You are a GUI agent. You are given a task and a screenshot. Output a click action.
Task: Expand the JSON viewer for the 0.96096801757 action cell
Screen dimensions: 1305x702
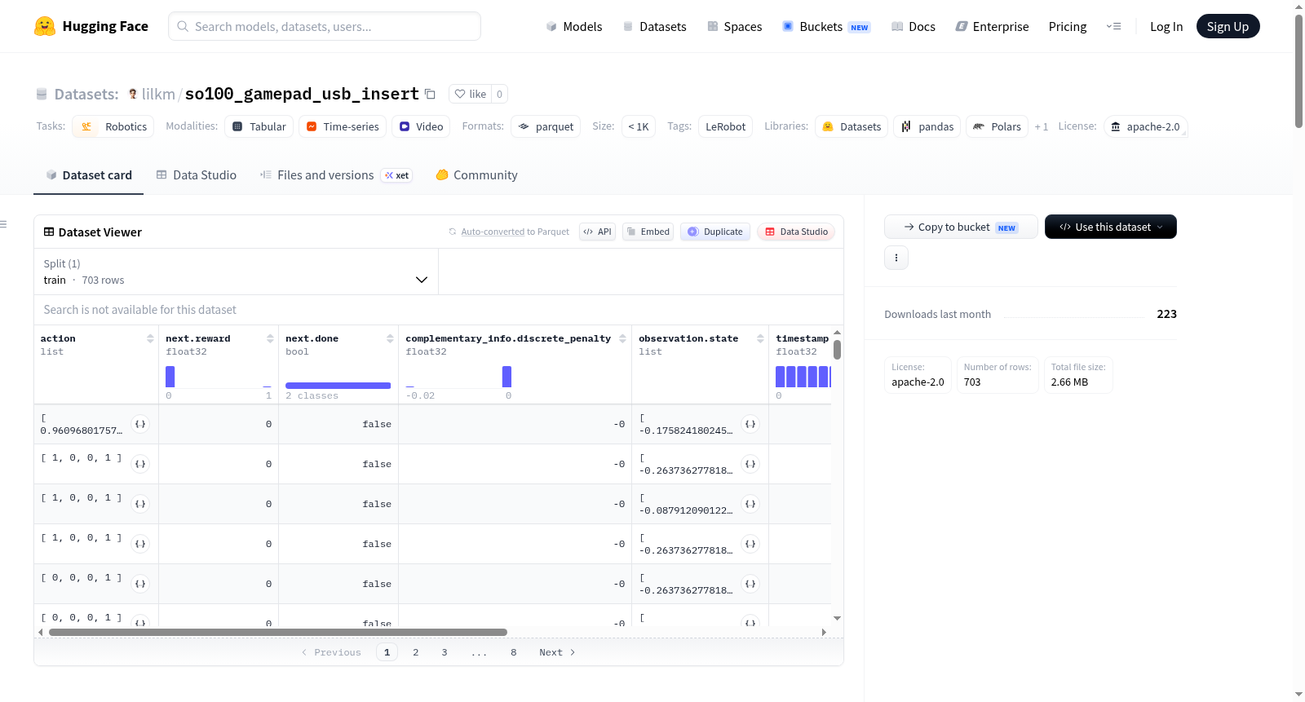coord(140,424)
